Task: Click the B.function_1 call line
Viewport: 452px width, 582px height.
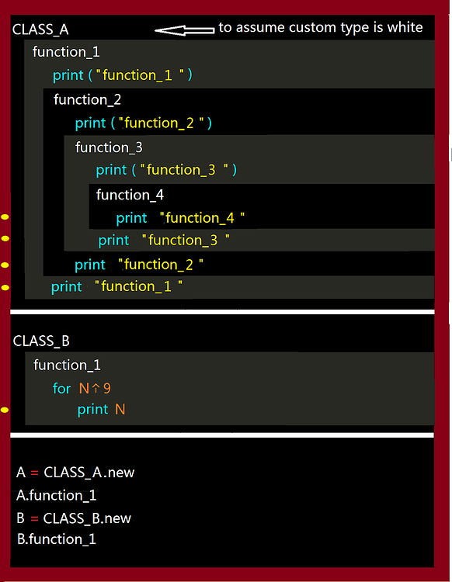Action: (57, 539)
